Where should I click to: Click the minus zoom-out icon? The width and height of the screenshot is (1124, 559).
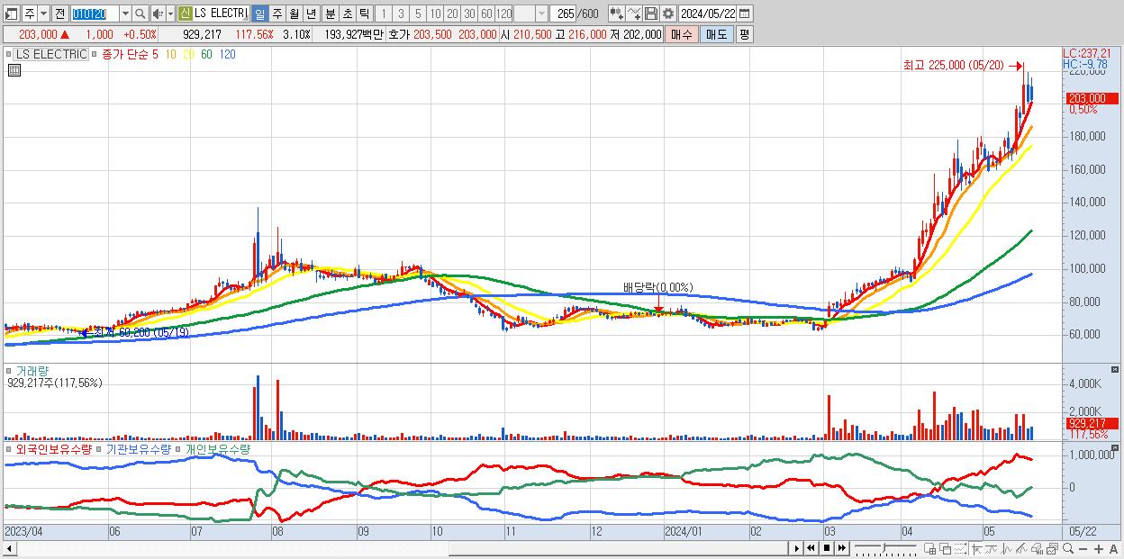pyautogui.click(x=1083, y=548)
